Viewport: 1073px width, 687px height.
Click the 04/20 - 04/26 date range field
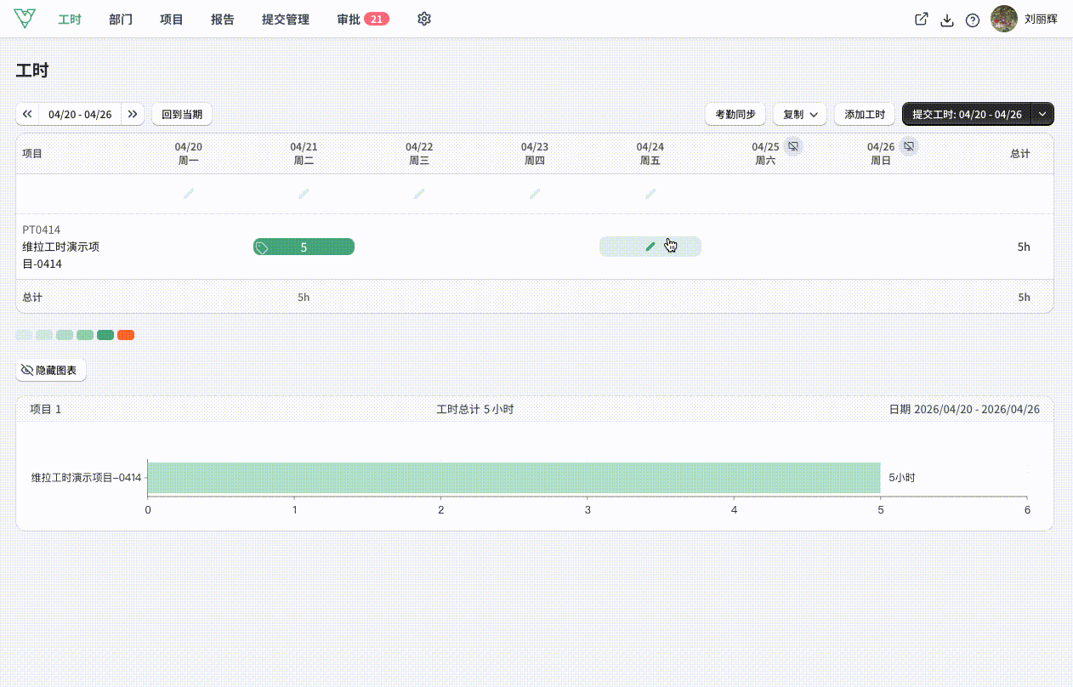click(x=80, y=114)
